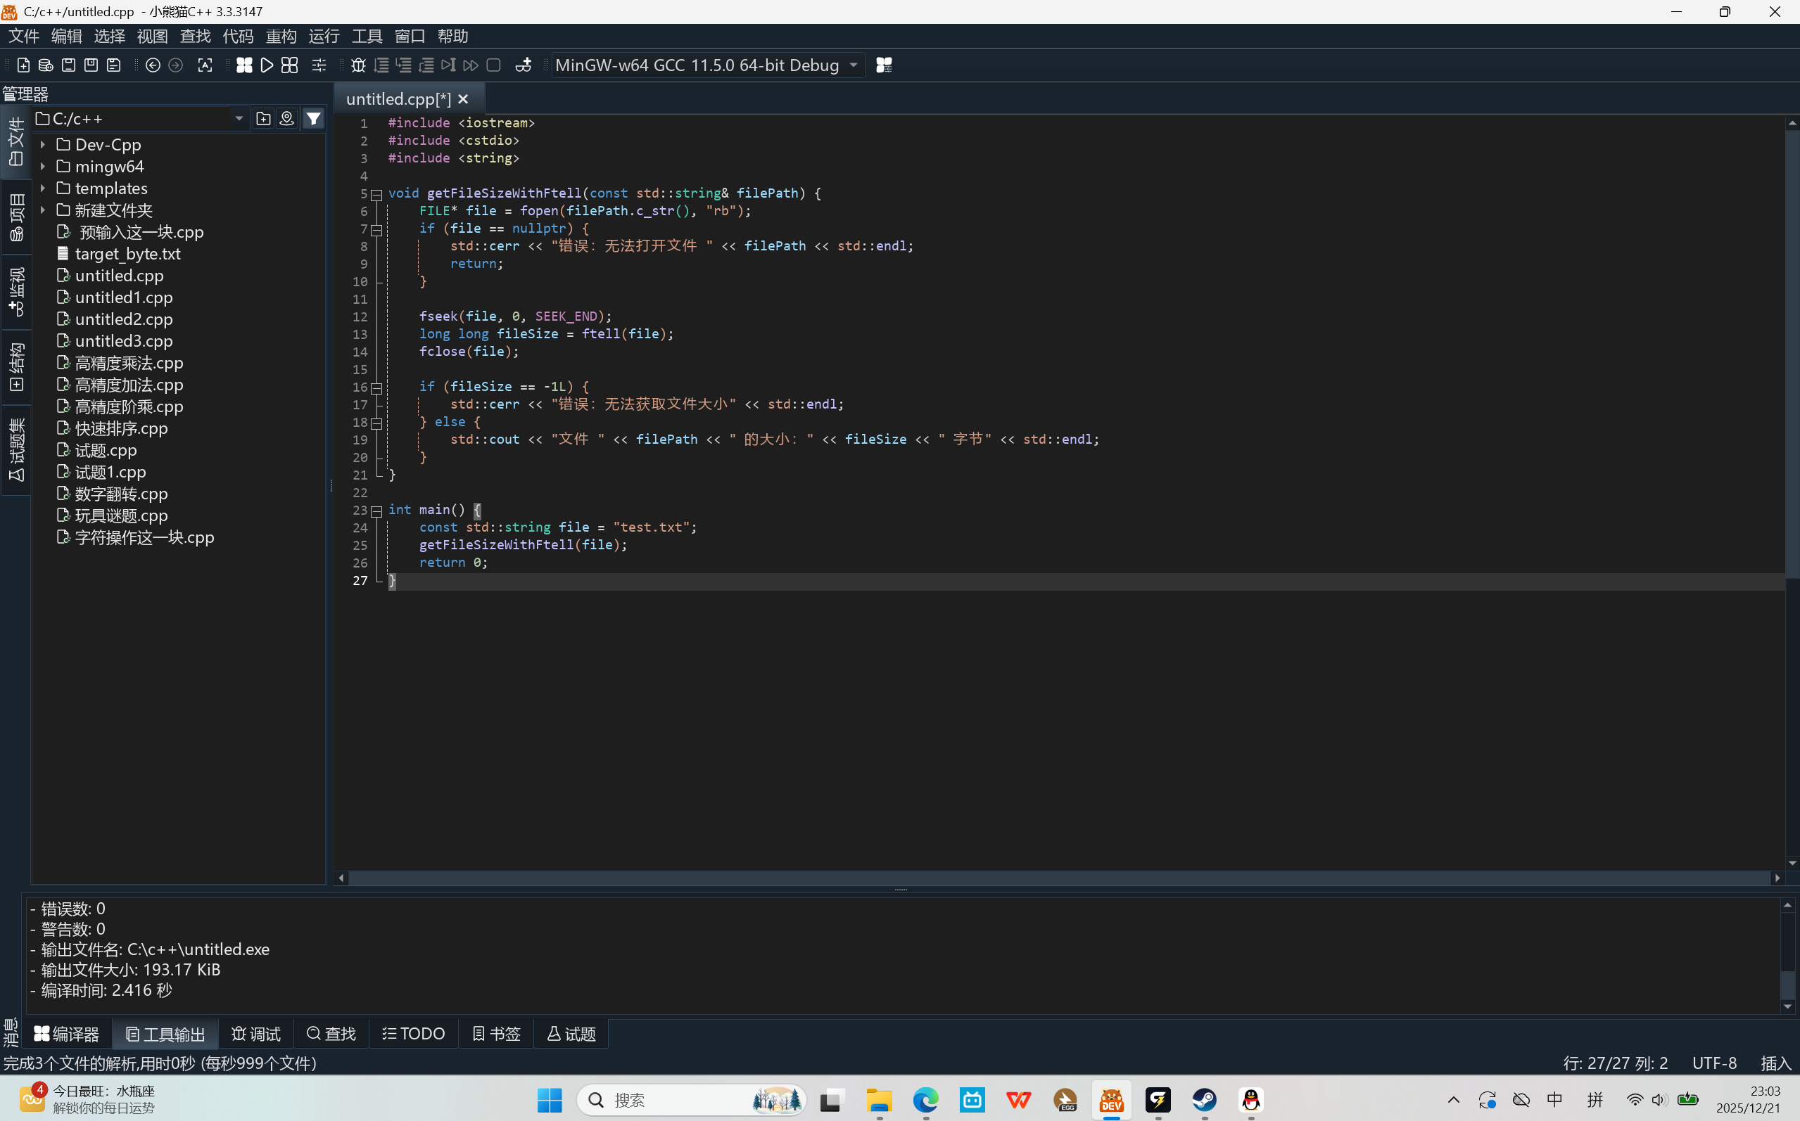1800x1121 pixels.
Task: Open Steam from the taskbar
Action: pyautogui.click(x=1204, y=1100)
